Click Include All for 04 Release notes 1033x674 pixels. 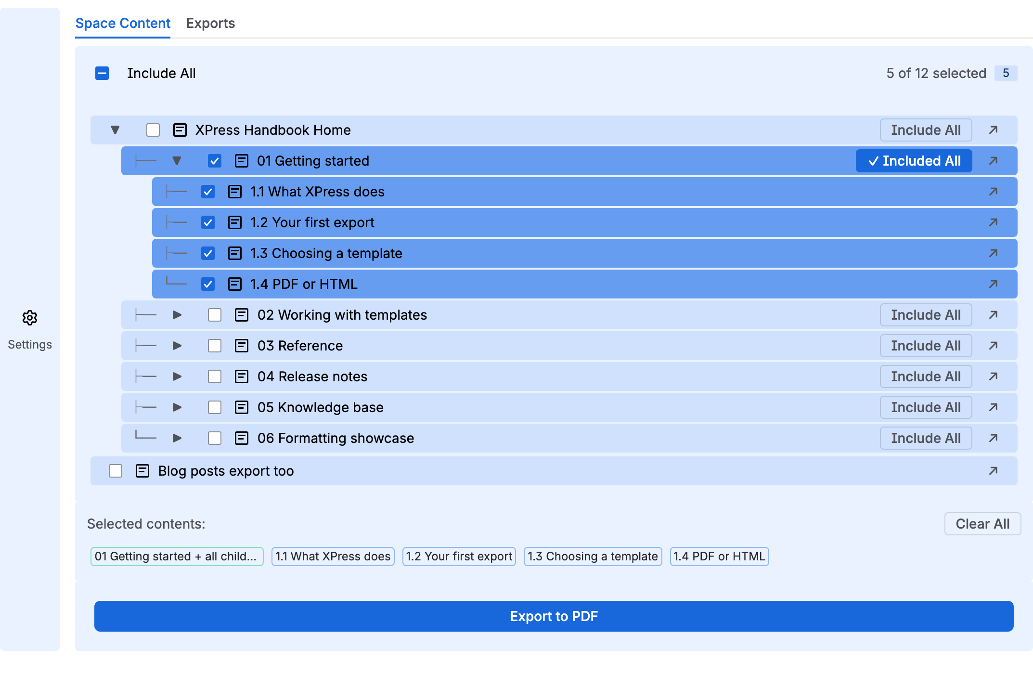(x=926, y=376)
